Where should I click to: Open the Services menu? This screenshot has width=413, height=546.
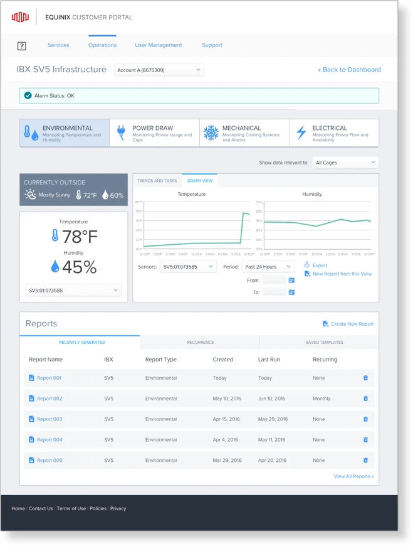(x=58, y=45)
